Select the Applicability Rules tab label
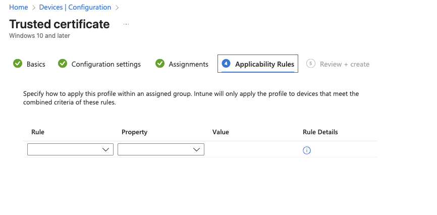Image resolution: width=437 pixels, height=215 pixels. [264, 64]
